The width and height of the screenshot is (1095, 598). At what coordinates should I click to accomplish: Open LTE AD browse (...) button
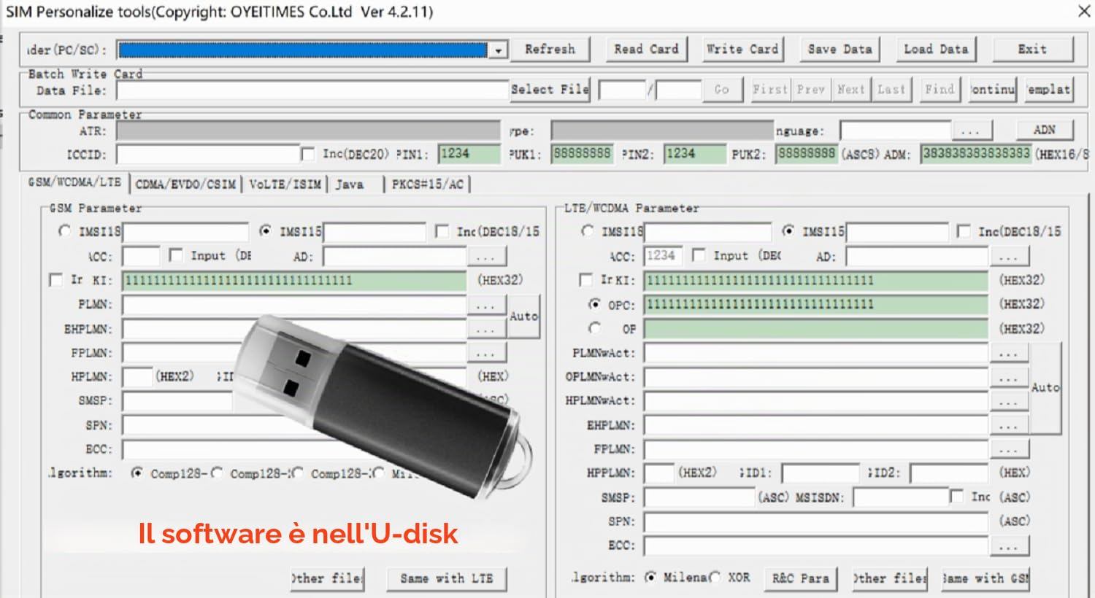(x=1009, y=257)
